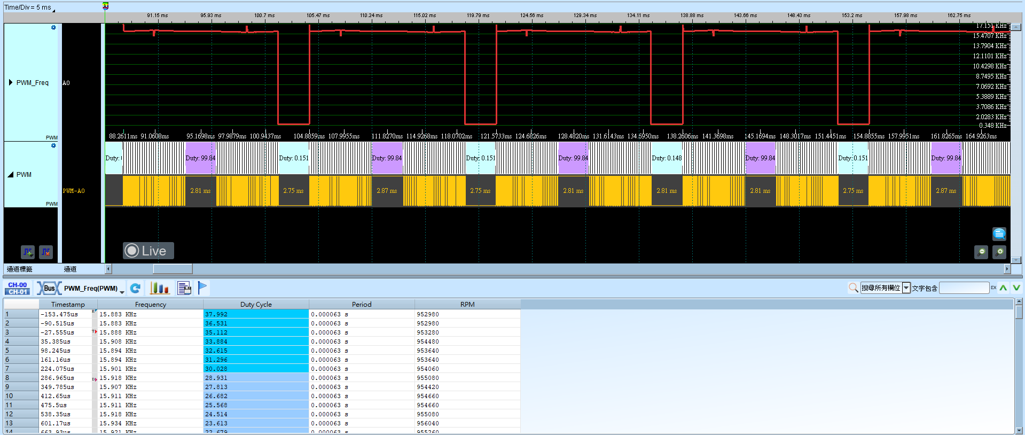The height and width of the screenshot is (435, 1025).
Task: Refresh the PWM report table
Action: pos(136,289)
